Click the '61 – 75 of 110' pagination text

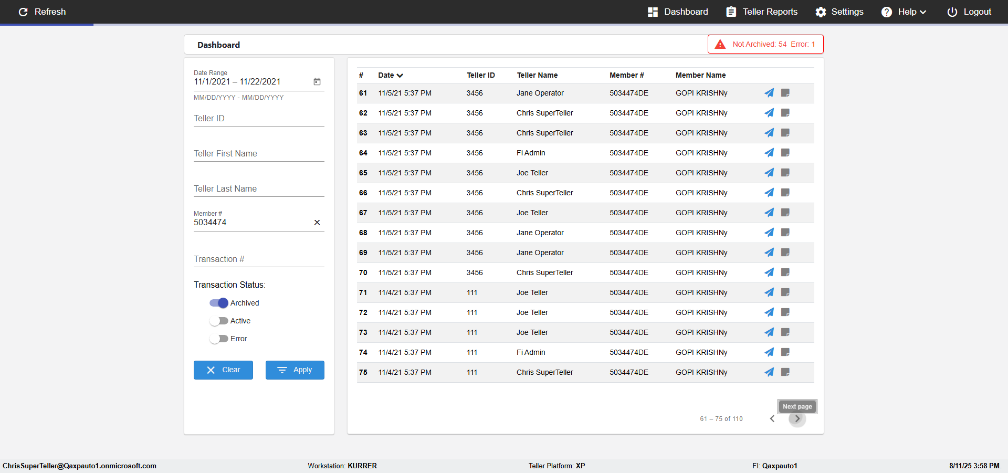[721, 419]
